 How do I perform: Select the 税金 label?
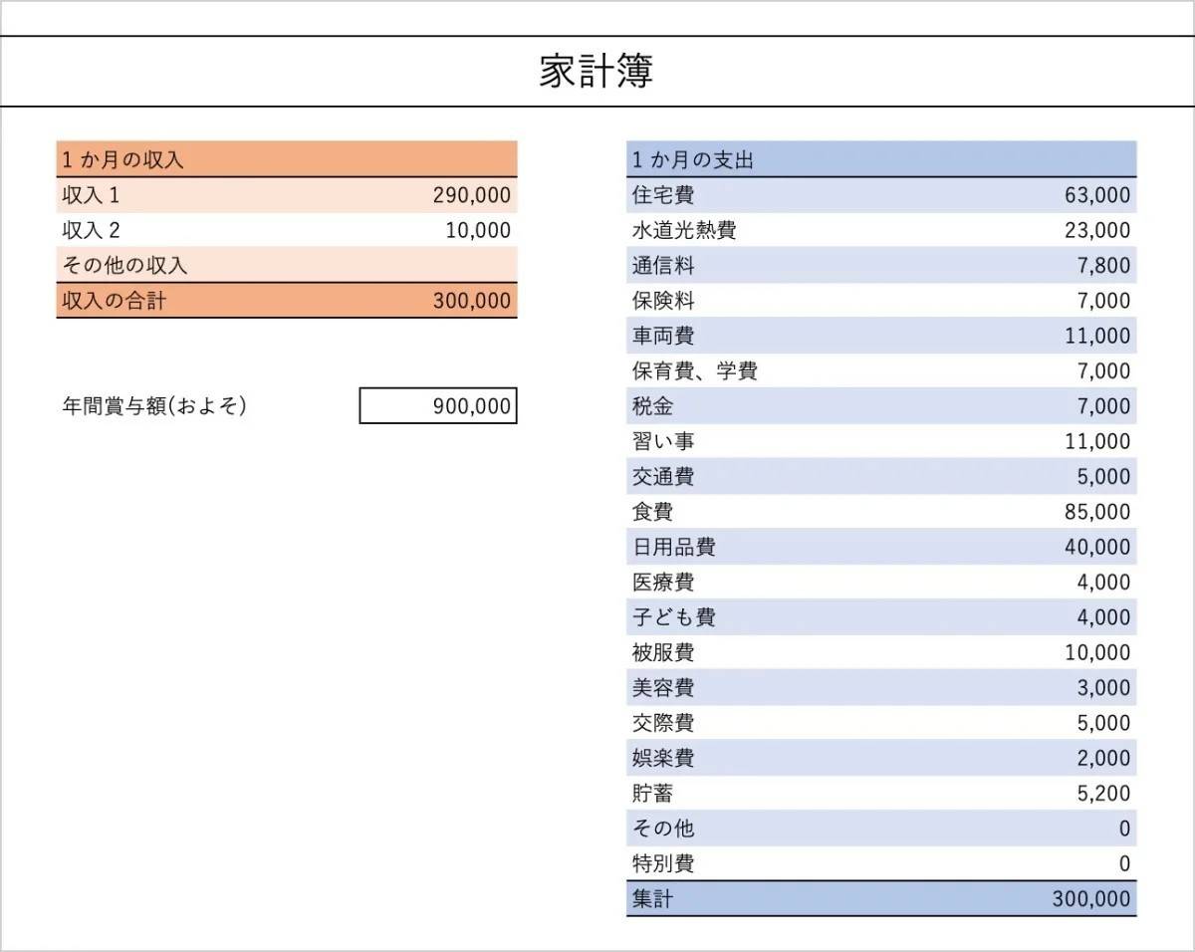click(x=653, y=406)
